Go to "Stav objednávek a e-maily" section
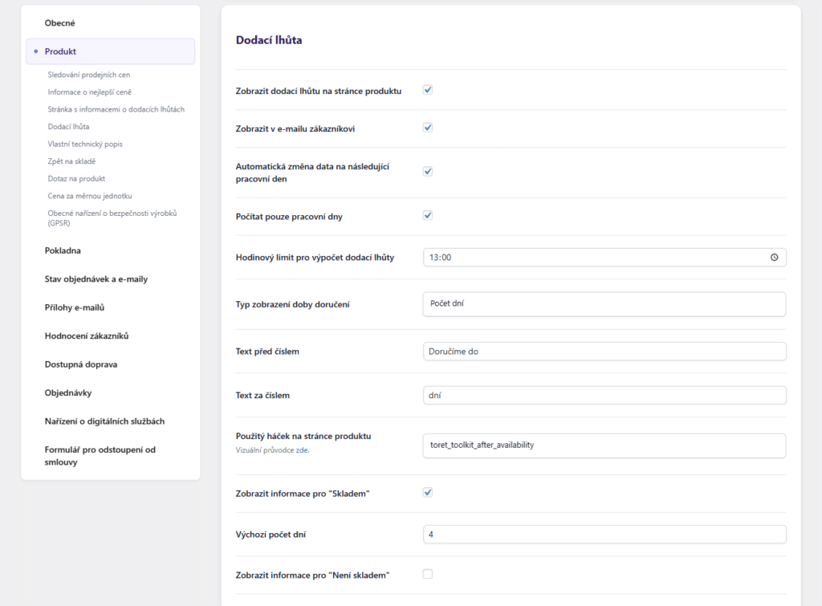 pyautogui.click(x=96, y=279)
